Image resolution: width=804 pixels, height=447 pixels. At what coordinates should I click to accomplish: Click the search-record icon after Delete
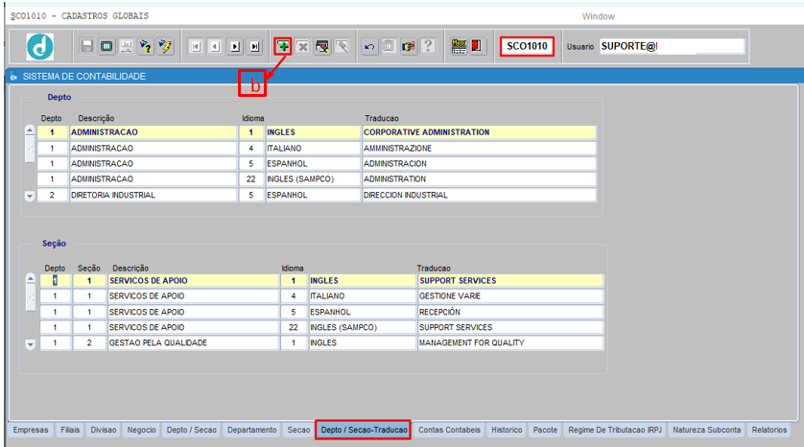[322, 47]
